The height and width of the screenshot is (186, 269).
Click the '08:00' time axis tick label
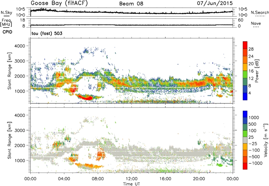pyautogui.click(x=98, y=179)
